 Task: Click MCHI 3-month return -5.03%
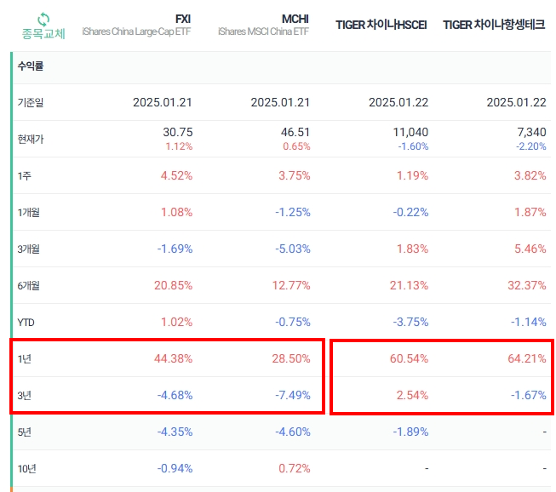pos(293,249)
